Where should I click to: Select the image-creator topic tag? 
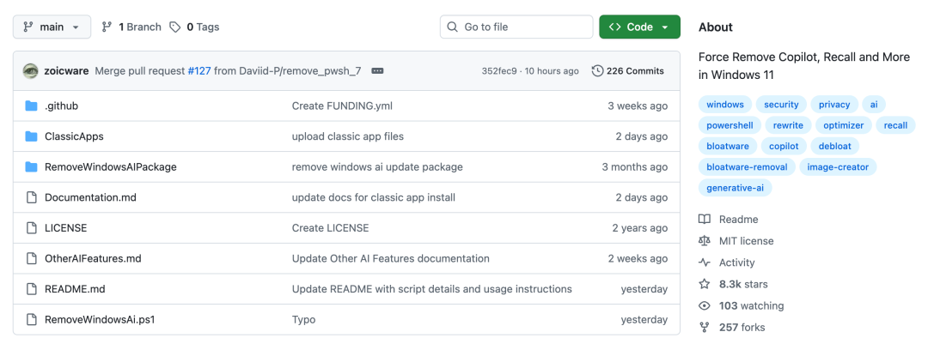click(838, 167)
